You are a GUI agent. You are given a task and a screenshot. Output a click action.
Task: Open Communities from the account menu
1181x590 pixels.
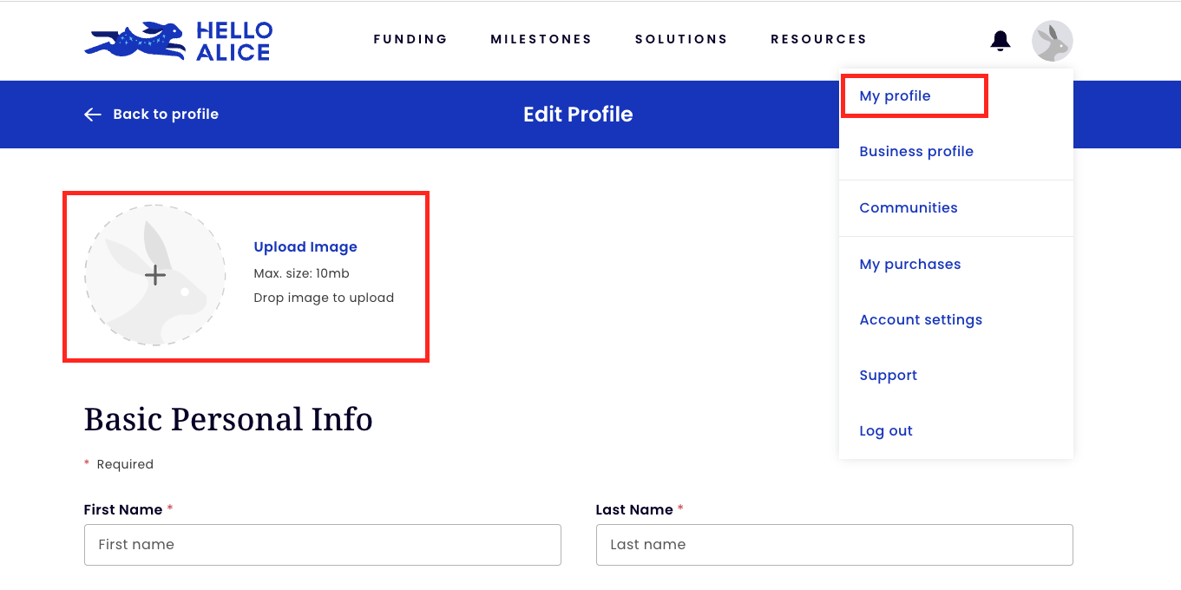click(x=909, y=208)
